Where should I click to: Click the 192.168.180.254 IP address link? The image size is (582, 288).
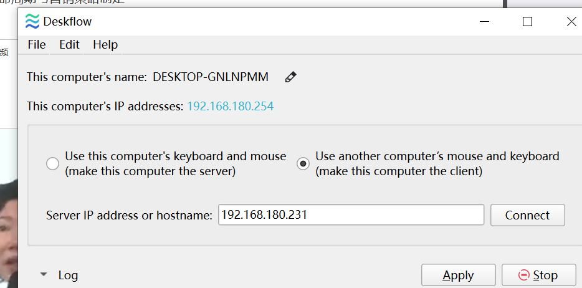[x=231, y=107]
